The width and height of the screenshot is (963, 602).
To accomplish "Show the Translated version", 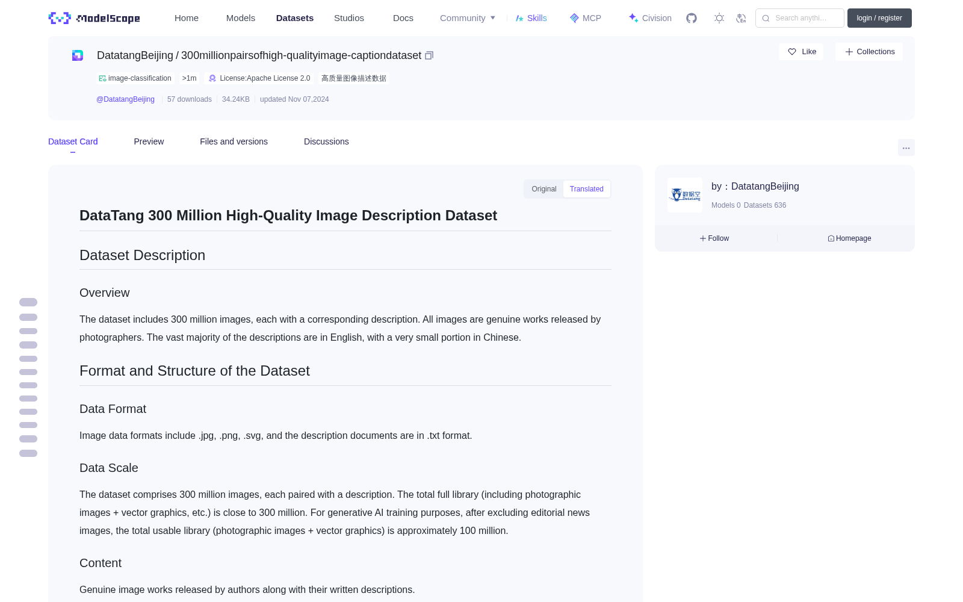I will [587, 189].
